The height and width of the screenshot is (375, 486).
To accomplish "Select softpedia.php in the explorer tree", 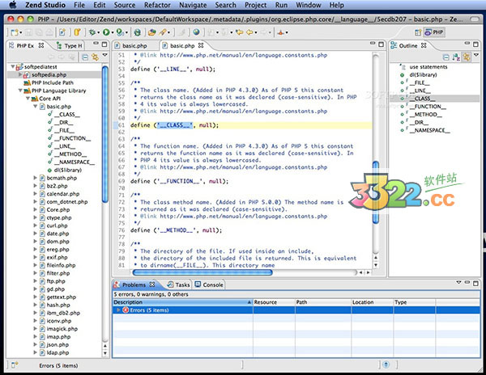I will (49, 74).
